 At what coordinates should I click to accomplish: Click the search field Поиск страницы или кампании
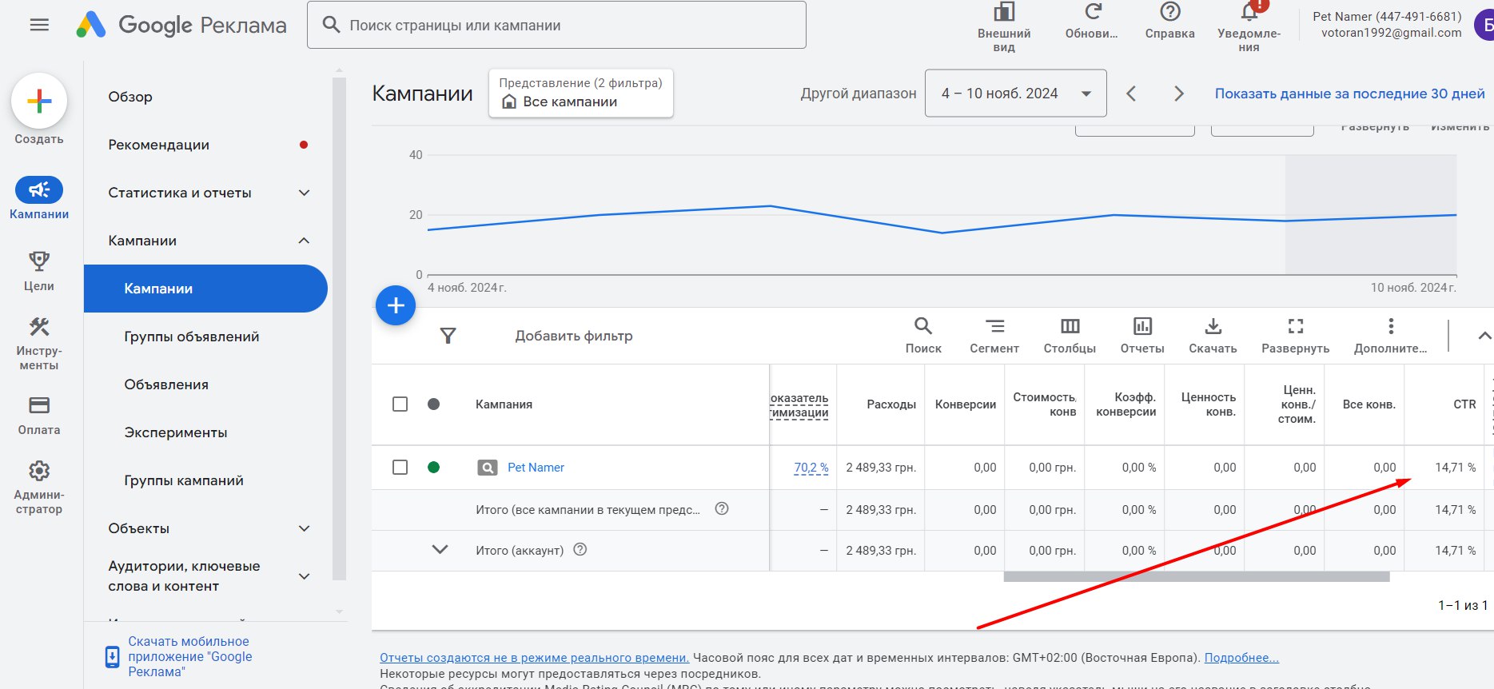tap(556, 25)
